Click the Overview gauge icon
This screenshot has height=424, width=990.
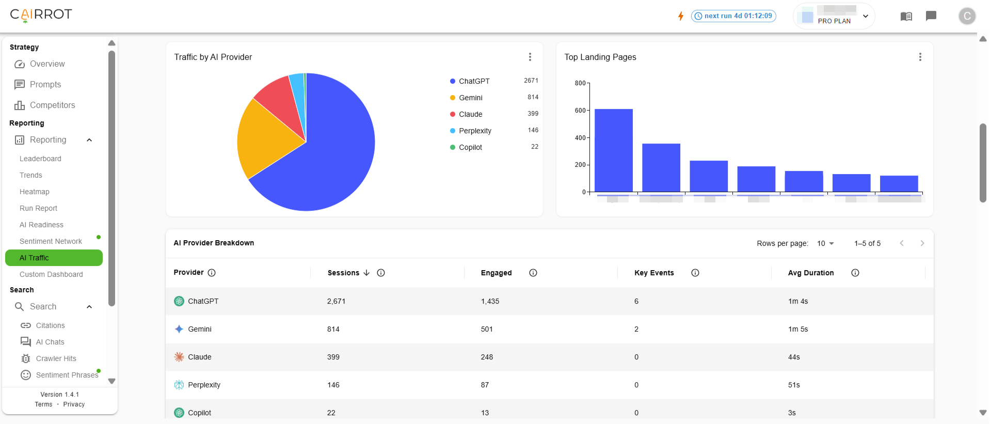point(20,64)
